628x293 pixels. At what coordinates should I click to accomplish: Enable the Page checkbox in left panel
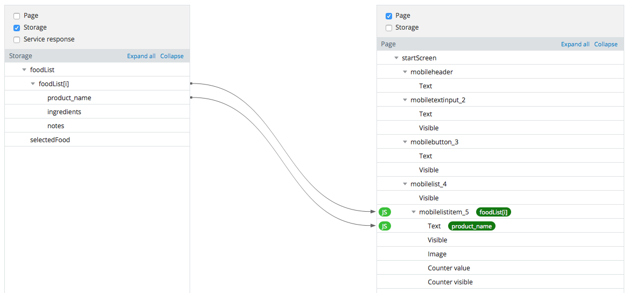(17, 16)
